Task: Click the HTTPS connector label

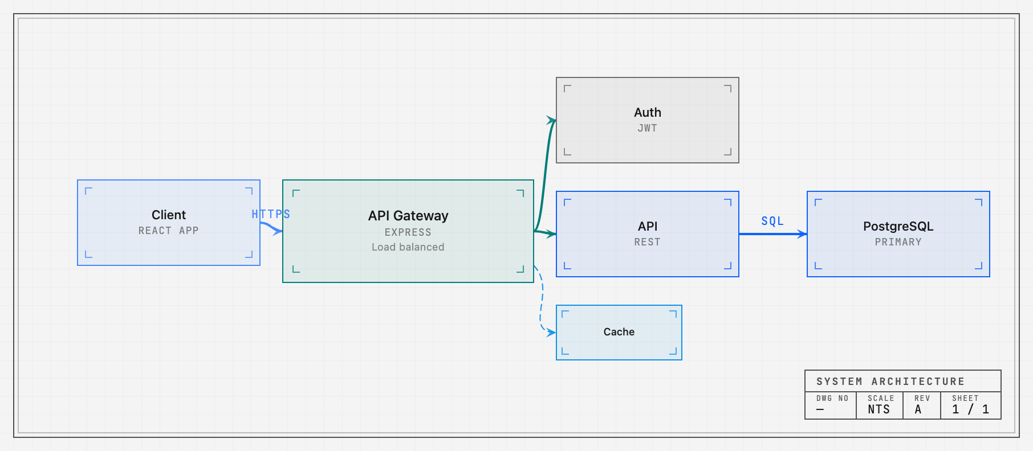Action: 271,214
